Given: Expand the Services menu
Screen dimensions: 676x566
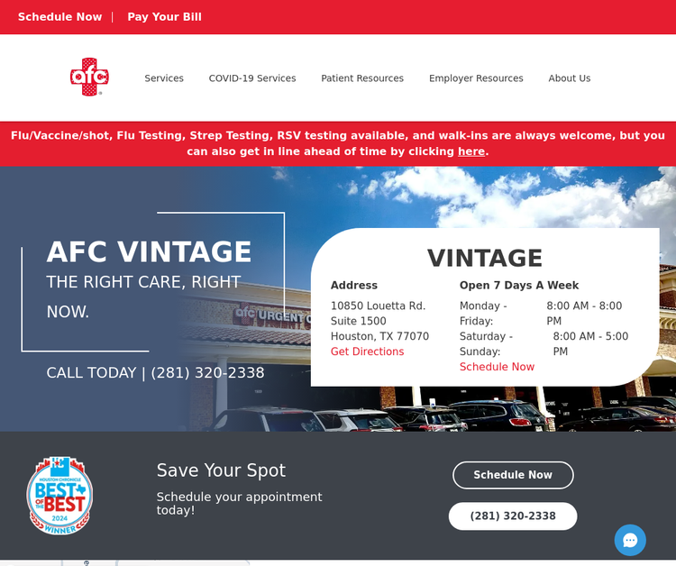Looking at the screenshot, I should click(164, 78).
